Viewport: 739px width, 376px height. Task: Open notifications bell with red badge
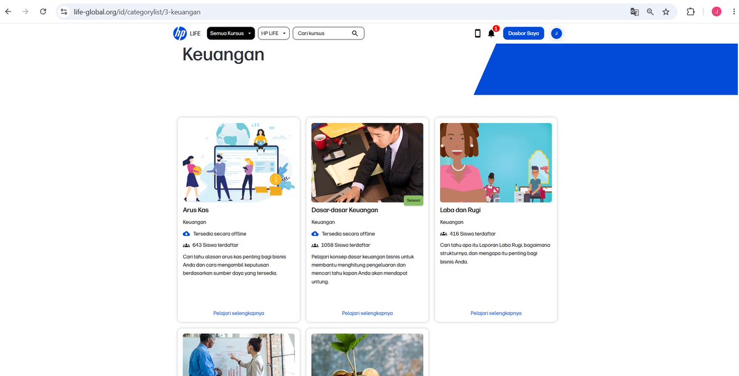[x=492, y=33]
